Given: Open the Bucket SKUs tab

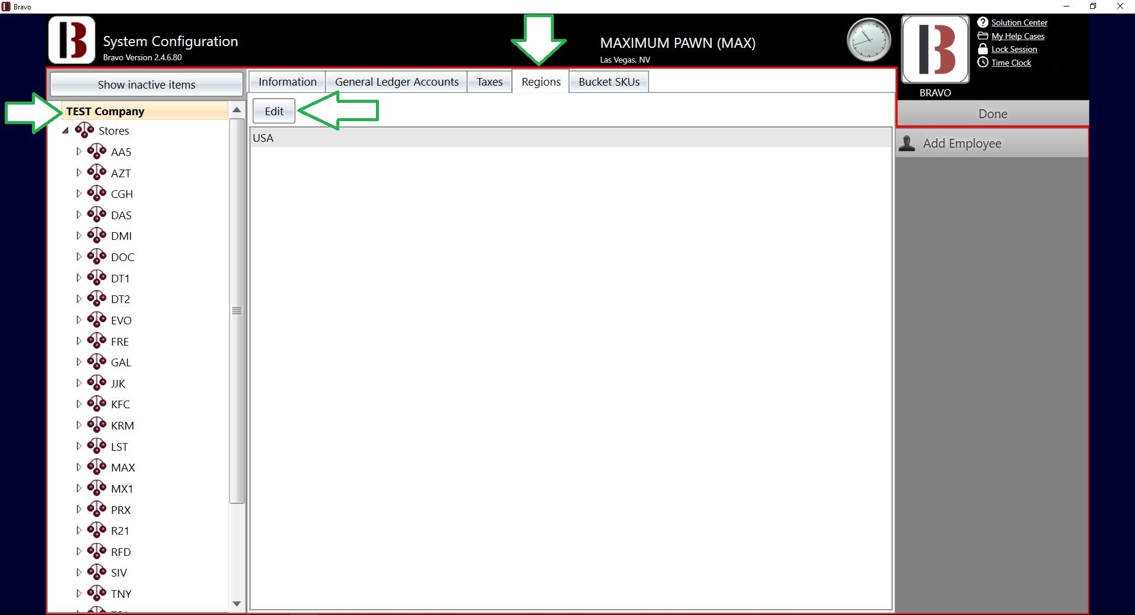Looking at the screenshot, I should coord(609,82).
